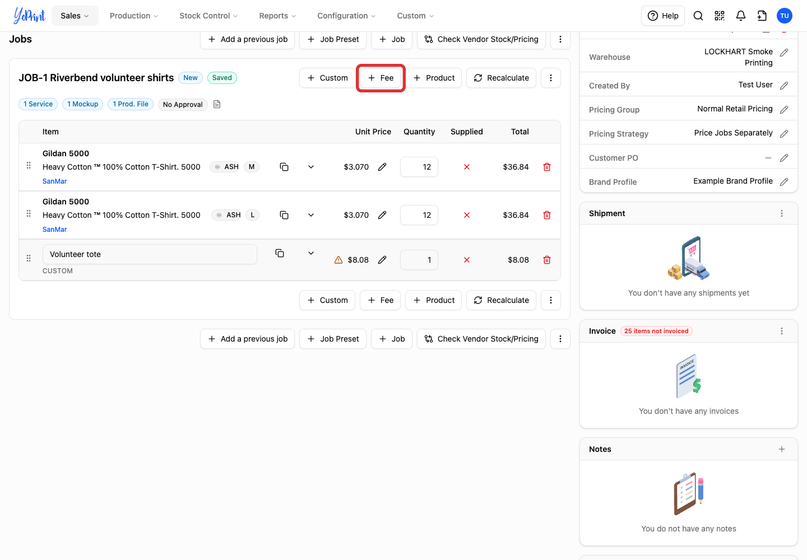Open the Reports menu
The image size is (807, 560).
click(277, 16)
